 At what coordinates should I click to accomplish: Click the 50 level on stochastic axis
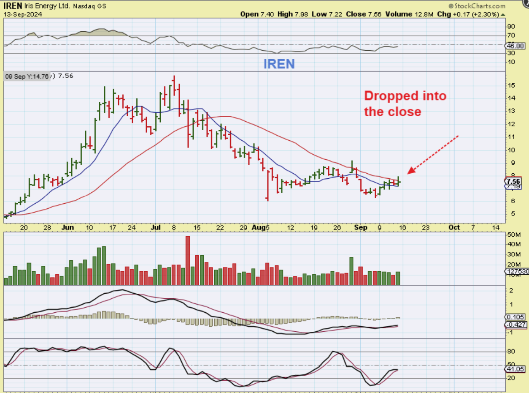click(511, 364)
